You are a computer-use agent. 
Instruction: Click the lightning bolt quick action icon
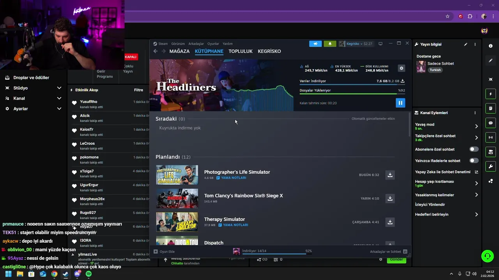[x=490, y=94]
